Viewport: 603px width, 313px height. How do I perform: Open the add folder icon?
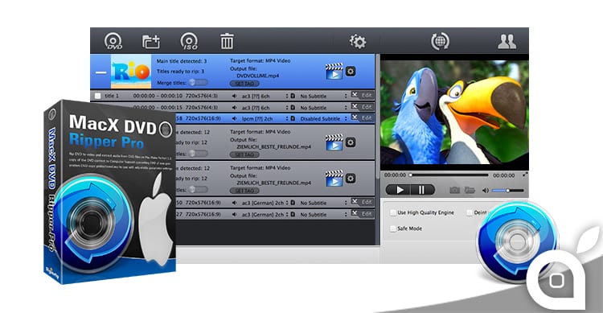point(151,41)
